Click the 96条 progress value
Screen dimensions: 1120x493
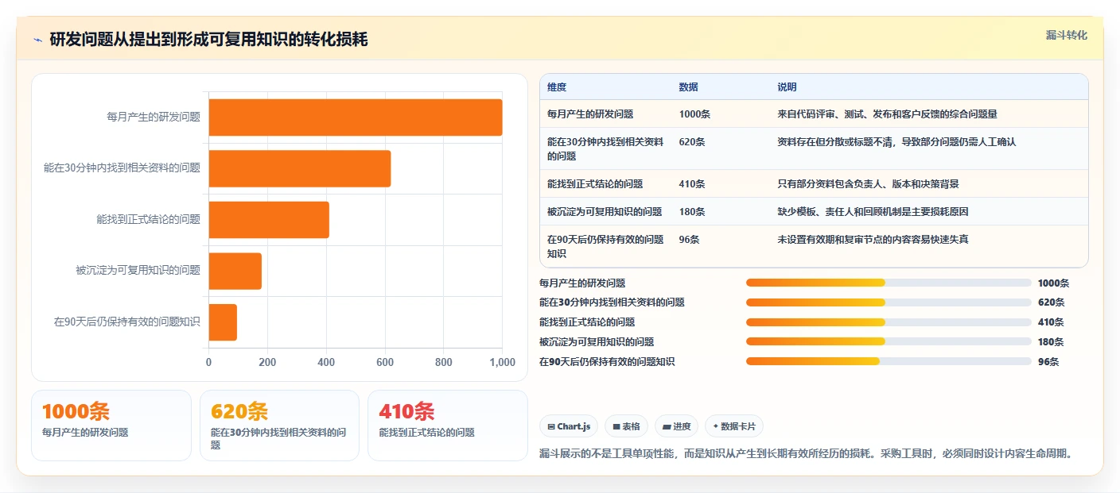click(1048, 361)
